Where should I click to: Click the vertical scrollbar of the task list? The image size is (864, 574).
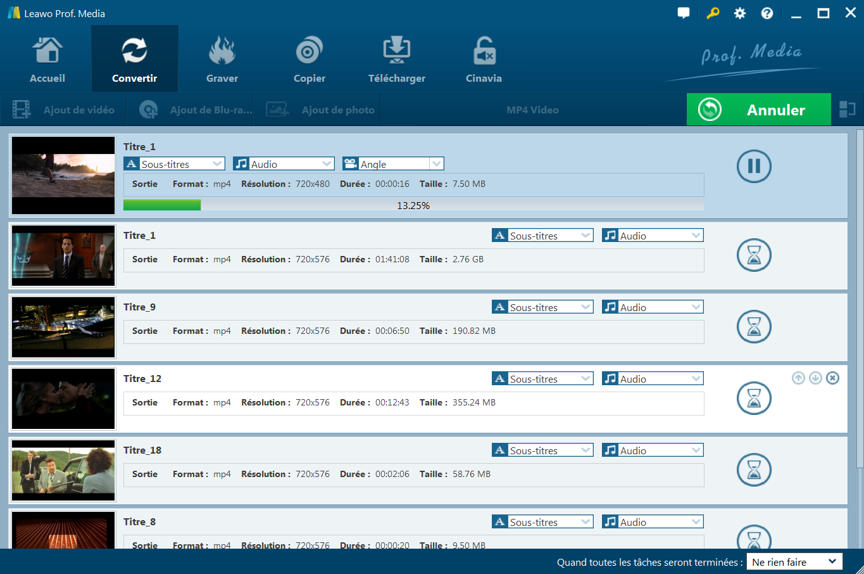pyautogui.click(x=860, y=299)
